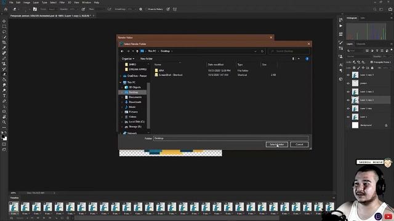The image size is (394, 221).
Task: Open the address bar history dropdown
Action: tap(255, 51)
